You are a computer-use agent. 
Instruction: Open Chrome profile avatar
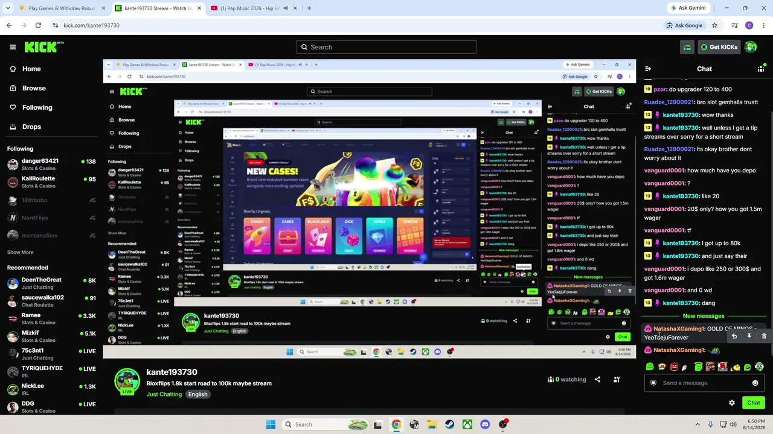click(x=749, y=25)
